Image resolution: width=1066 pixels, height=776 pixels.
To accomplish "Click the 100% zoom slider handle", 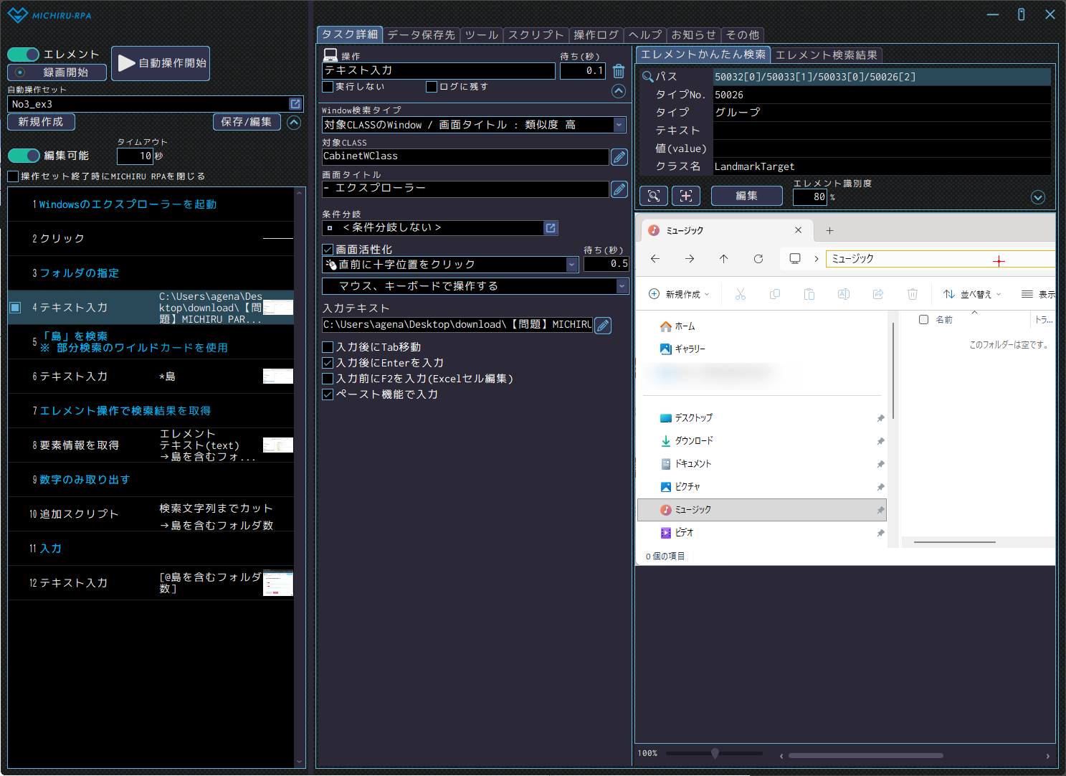I will pos(715,753).
